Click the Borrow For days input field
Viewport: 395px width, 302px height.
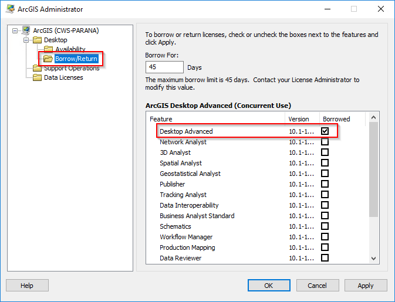coord(164,67)
